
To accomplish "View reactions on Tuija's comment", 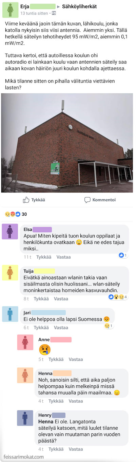I will [118, 297].
